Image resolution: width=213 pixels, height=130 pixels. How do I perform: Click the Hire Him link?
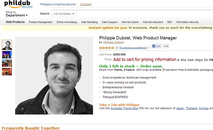(x=27, y=6)
